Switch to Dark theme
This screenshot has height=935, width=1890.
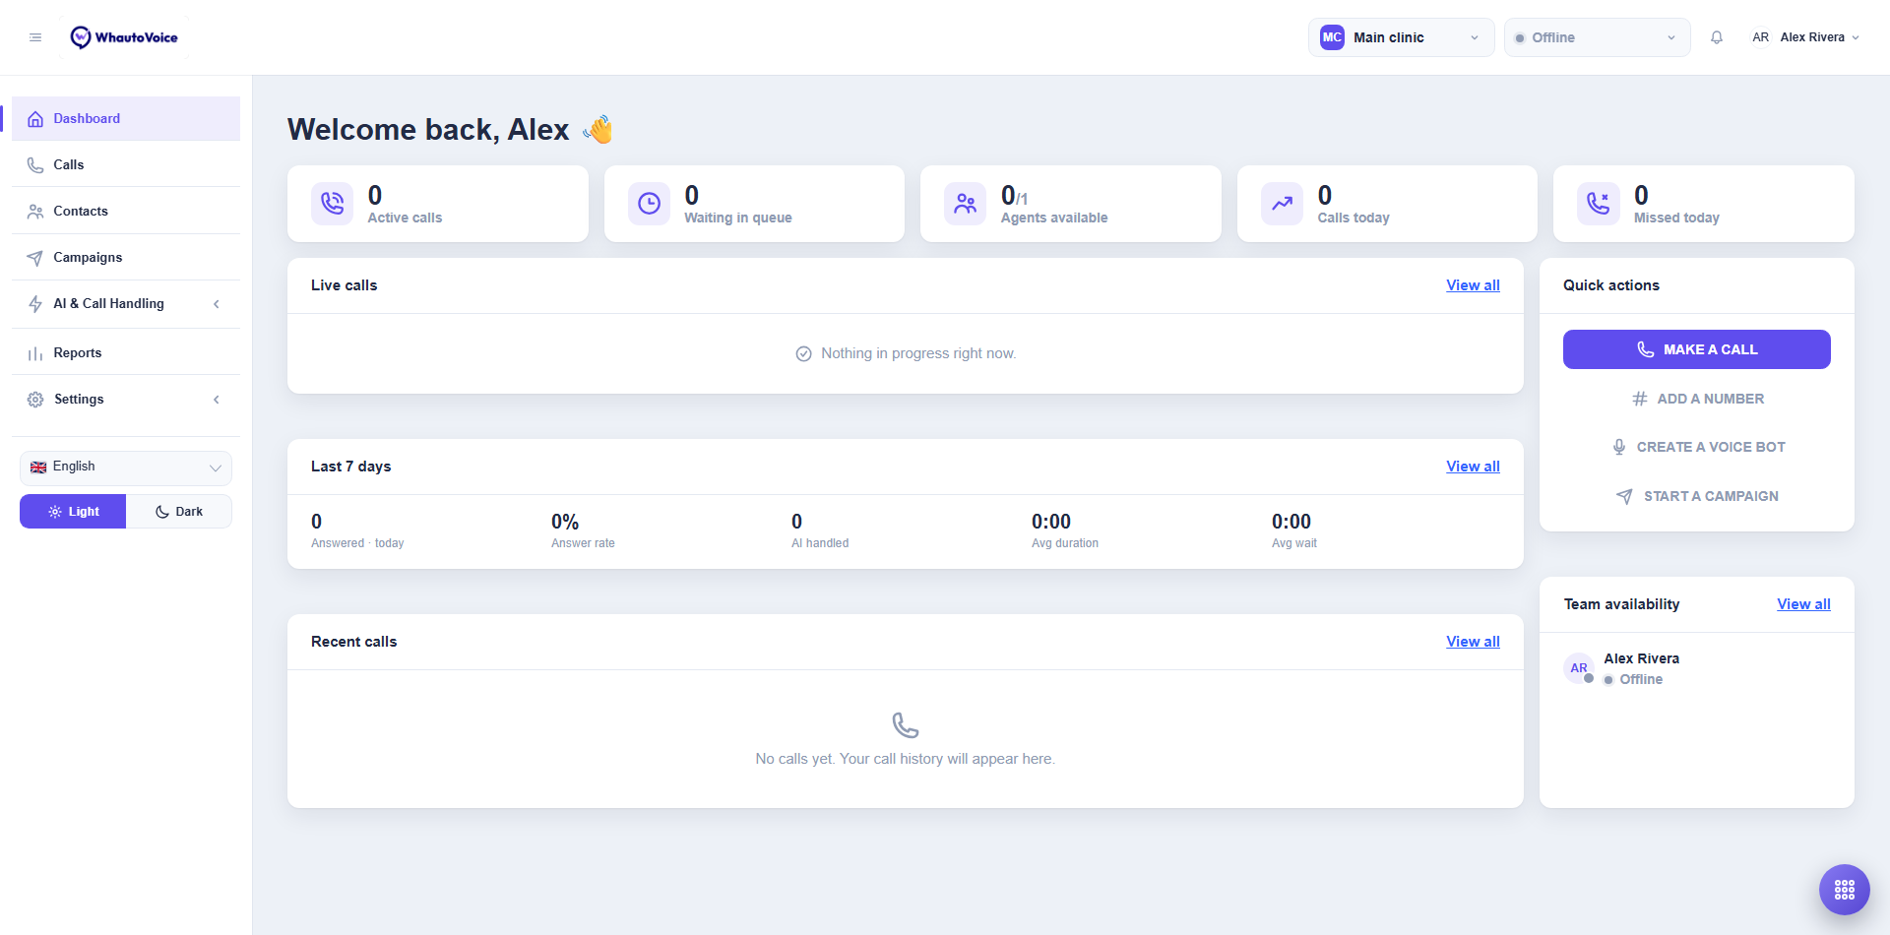pyautogui.click(x=179, y=512)
